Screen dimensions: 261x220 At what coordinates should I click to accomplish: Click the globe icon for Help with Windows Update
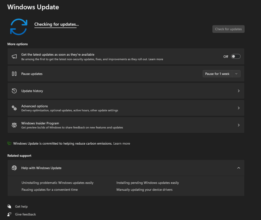[x=14, y=168]
